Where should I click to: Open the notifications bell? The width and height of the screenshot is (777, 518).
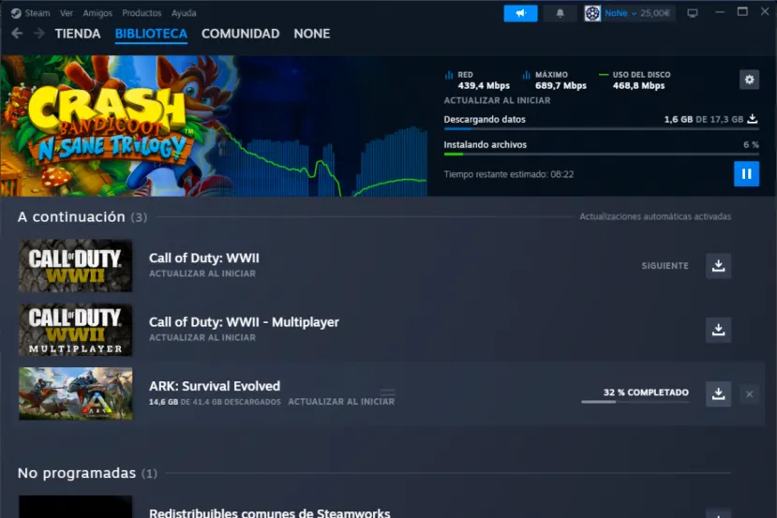click(560, 13)
